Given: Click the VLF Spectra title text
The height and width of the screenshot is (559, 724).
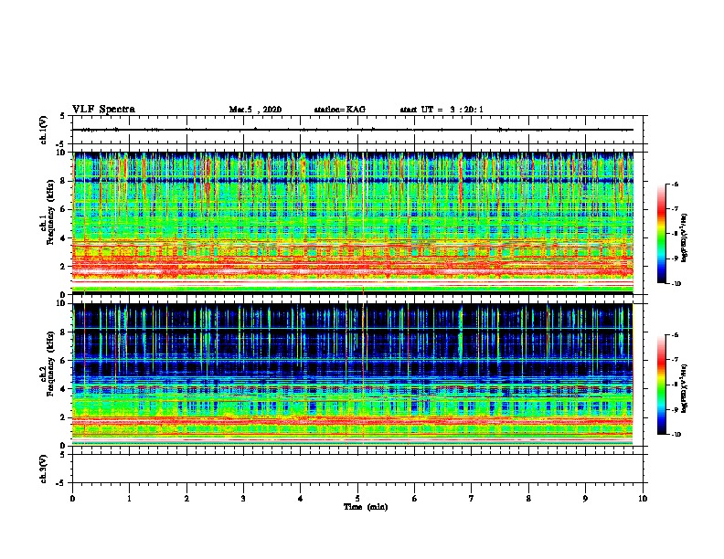Looking at the screenshot, I should tap(103, 110).
